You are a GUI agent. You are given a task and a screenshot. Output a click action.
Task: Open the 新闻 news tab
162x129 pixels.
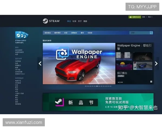point(82,33)
